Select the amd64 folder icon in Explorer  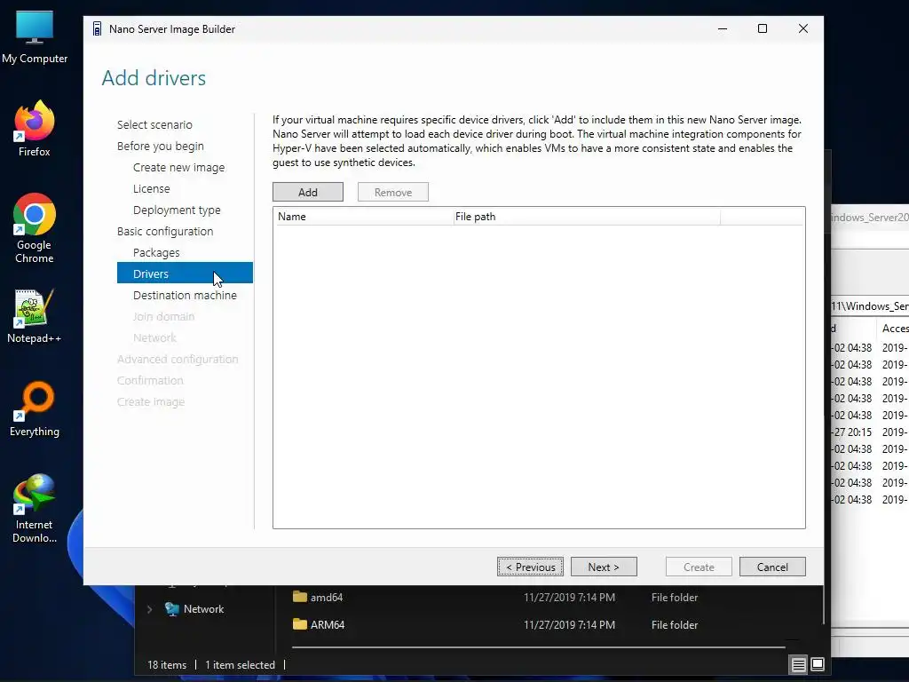point(300,597)
